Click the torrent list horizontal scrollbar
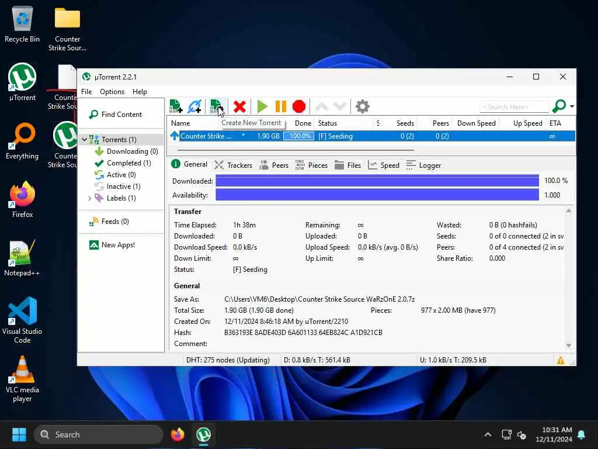The height and width of the screenshot is (449, 598). pos(296,150)
